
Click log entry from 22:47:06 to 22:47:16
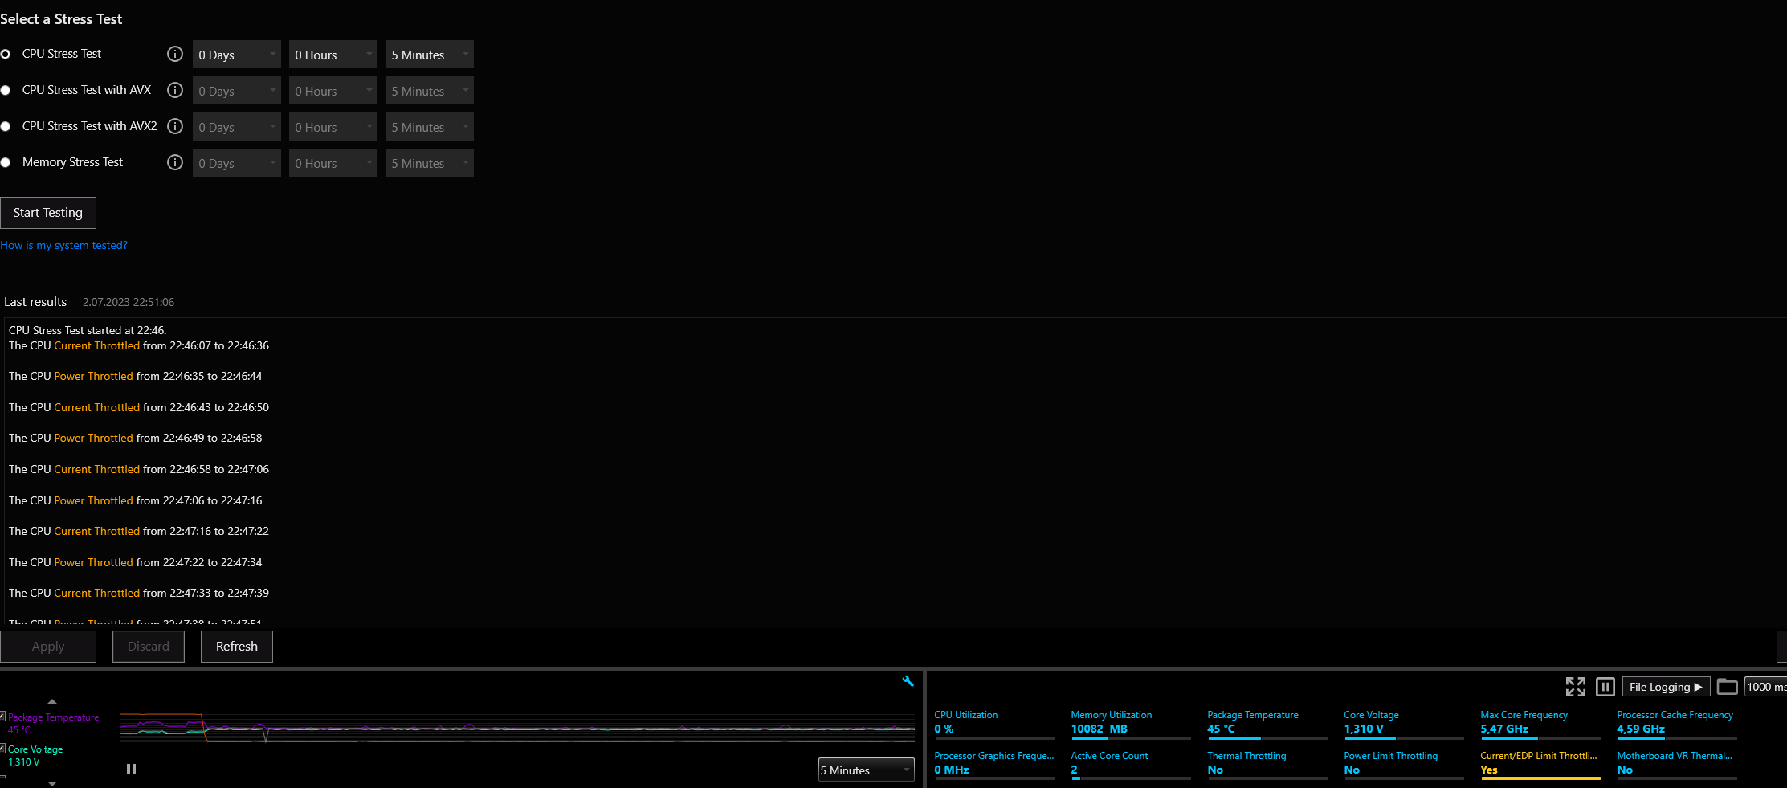136,500
